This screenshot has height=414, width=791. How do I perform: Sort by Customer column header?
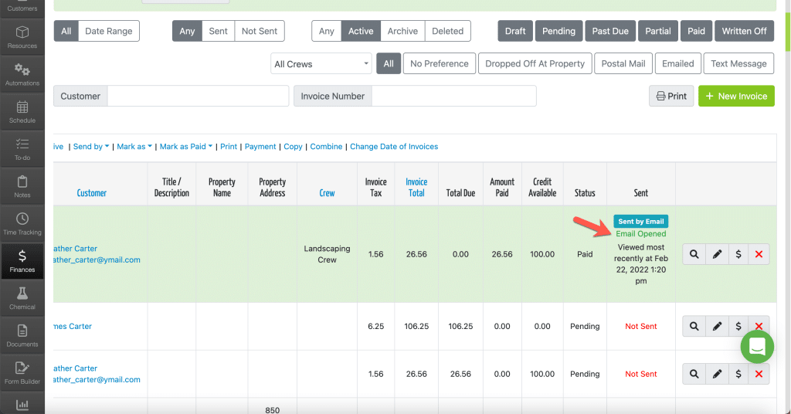(91, 192)
